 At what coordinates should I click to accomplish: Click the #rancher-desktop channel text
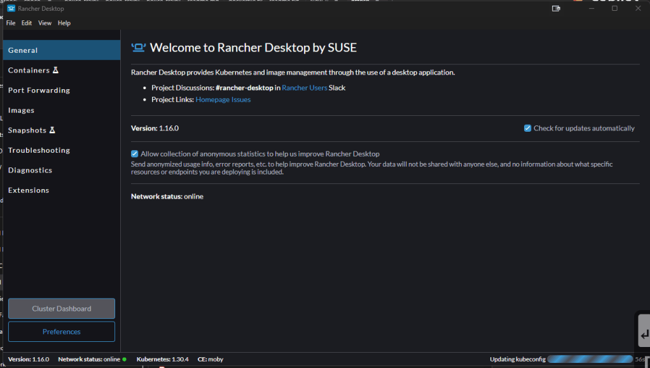pyautogui.click(x=244, y=87)
